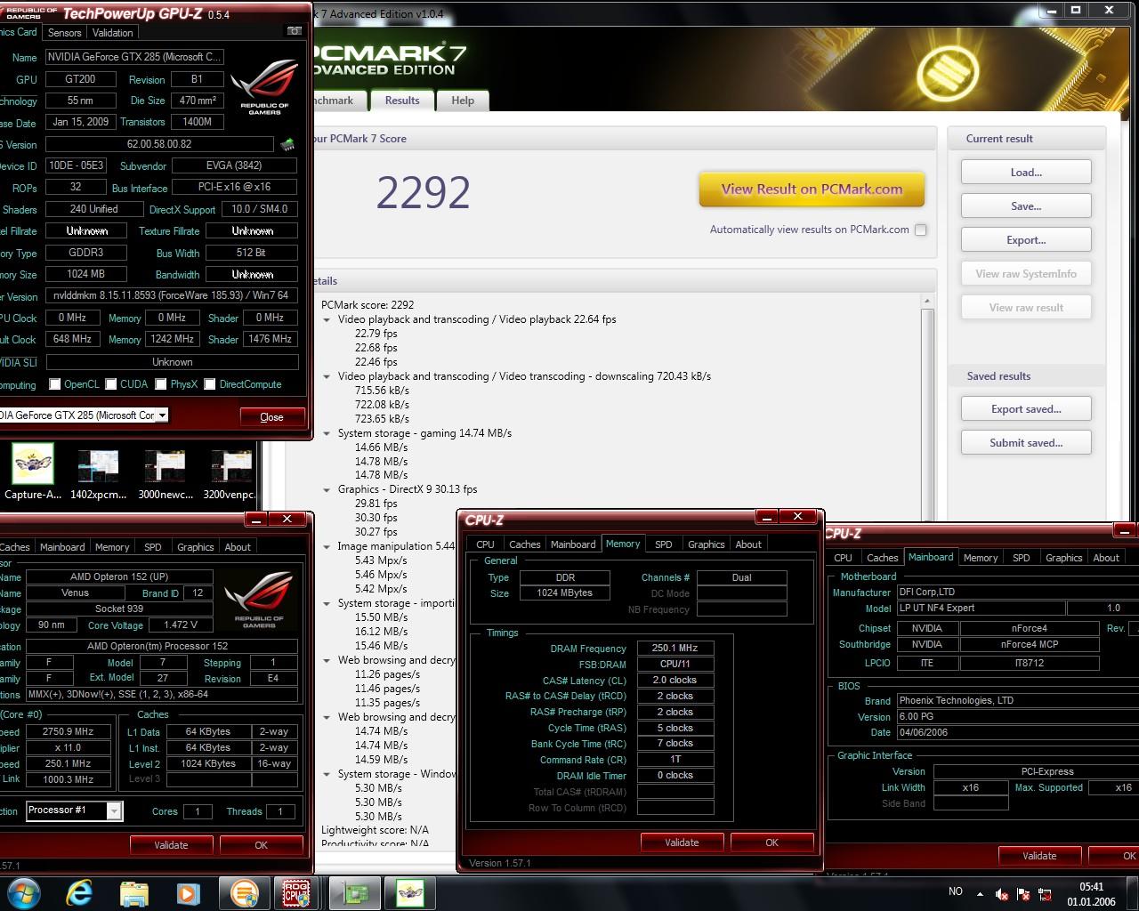1139x911 pixels.
Task: Open Windows Explorer folder taskbar icon
Action: coord(133,892)
